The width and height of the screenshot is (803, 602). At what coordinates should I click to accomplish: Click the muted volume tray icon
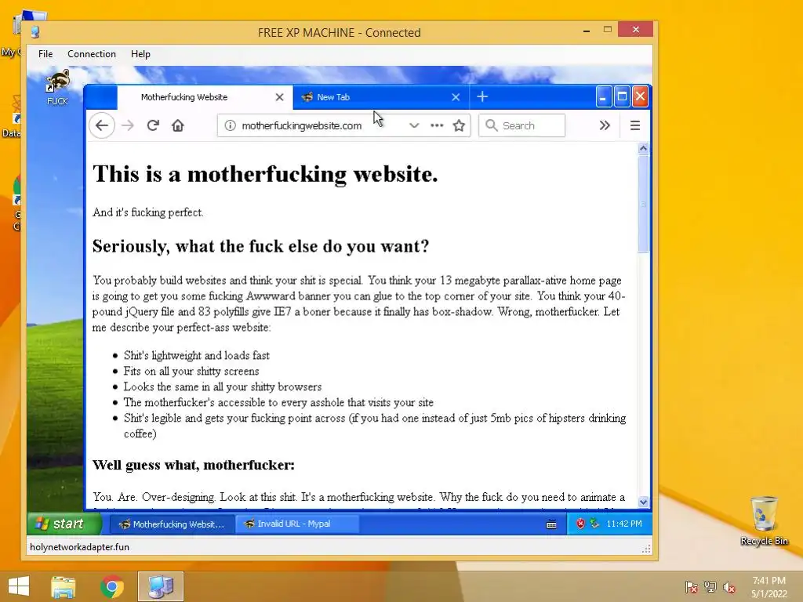pyautogui.click(x=729, y=587)
